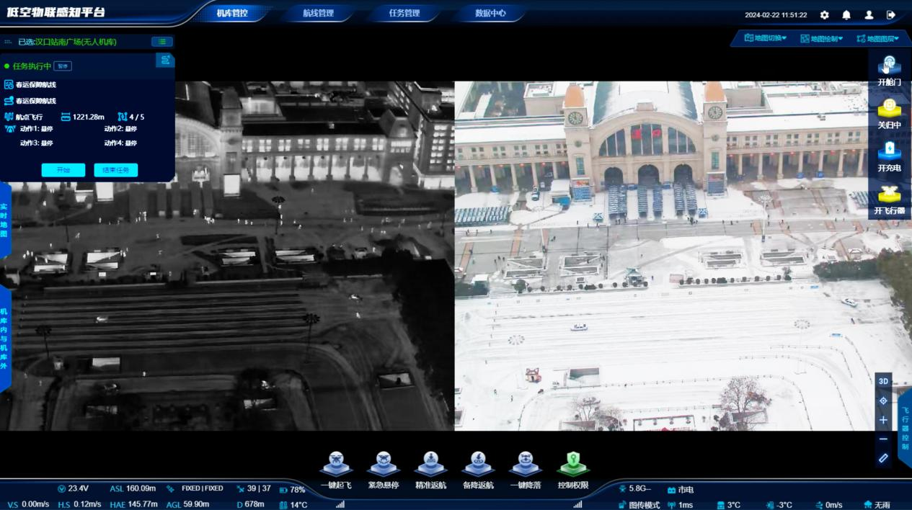Toggle 3D map view button

pos(883,381)
